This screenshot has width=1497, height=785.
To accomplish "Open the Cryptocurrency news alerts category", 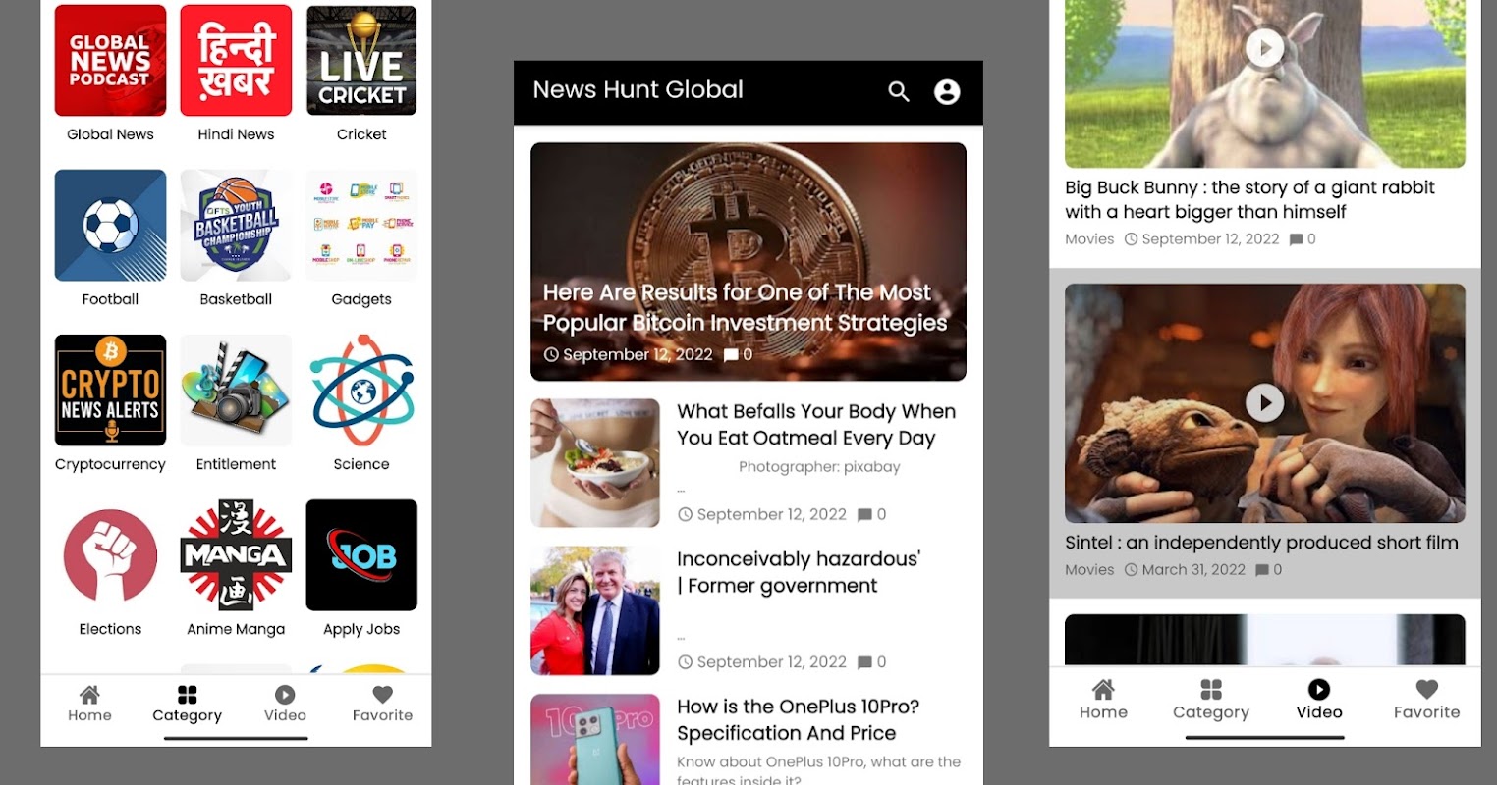I will (110, 391).
